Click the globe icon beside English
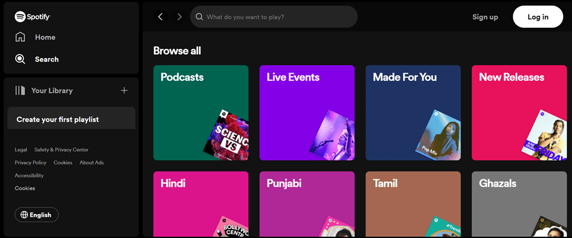 (x=24, y=215)
